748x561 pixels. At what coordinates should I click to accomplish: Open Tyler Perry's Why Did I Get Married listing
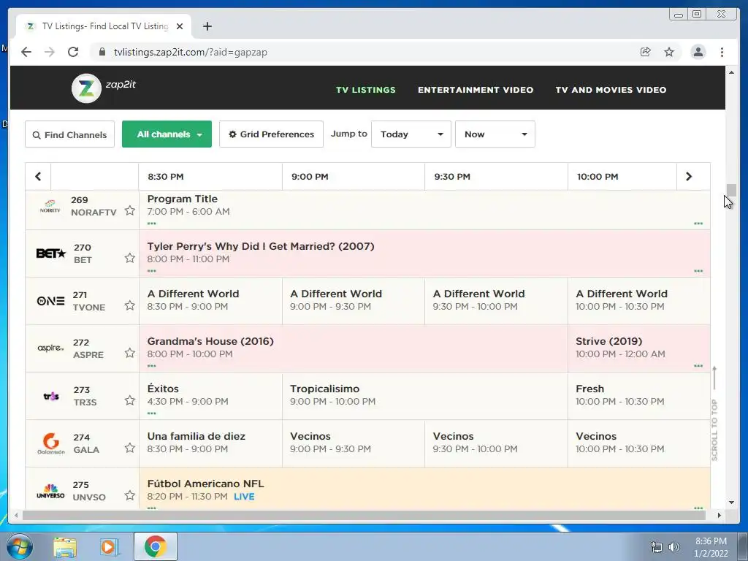(261, 247)
